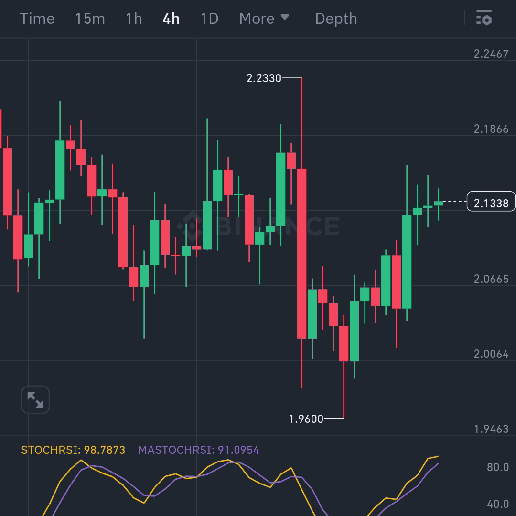The image size is (516, 516).
Task: Select the 15m interval
Action: pos(90,19)
